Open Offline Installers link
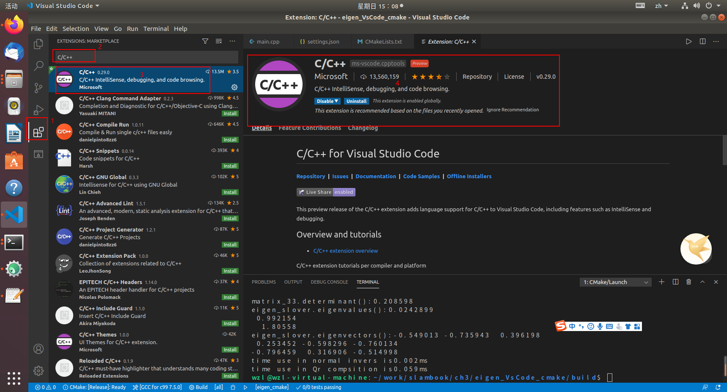This screenshot has height=392, width=727. pyautogui.click(x=469, y=177)
